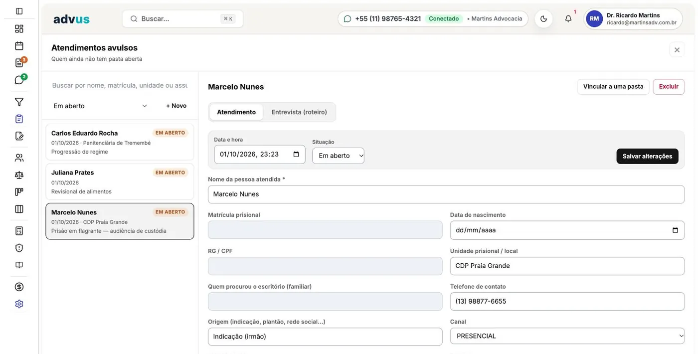Click Revisional de alimentos text
The width and height of the screenshot is (698, 354).
(81, 191)
